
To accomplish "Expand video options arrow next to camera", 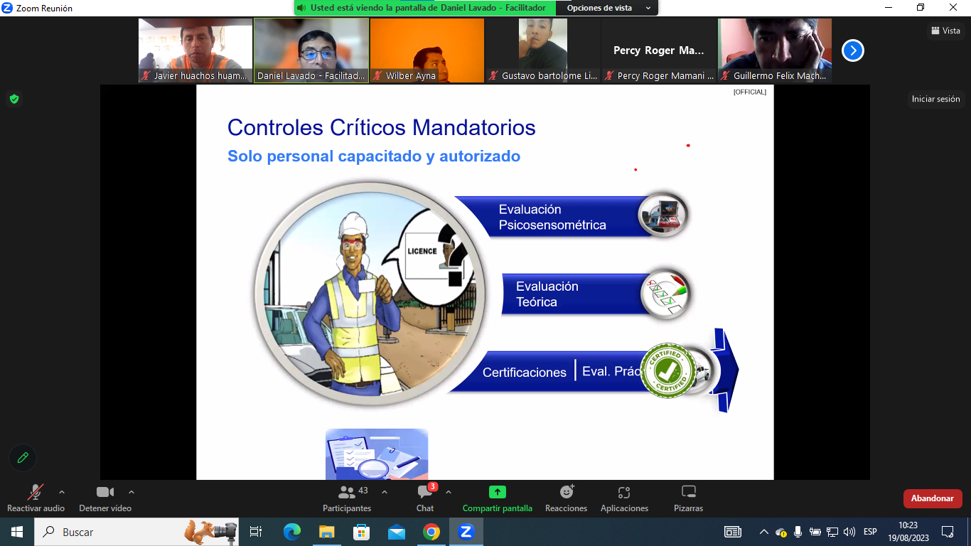I will tap(132, 492).
